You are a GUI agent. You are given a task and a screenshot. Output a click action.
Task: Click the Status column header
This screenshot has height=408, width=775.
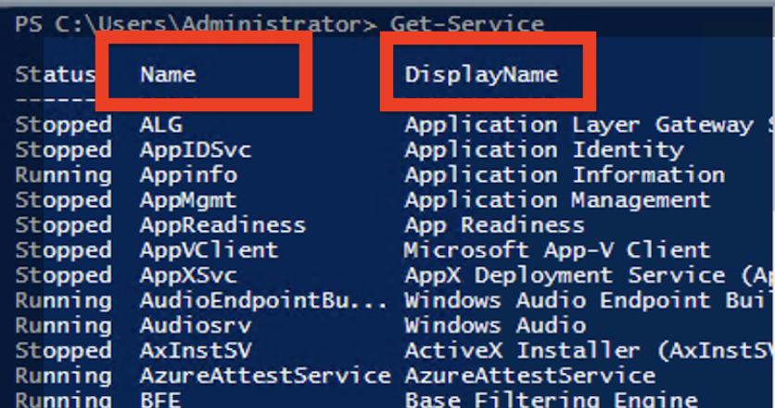[x=55, y=74]
